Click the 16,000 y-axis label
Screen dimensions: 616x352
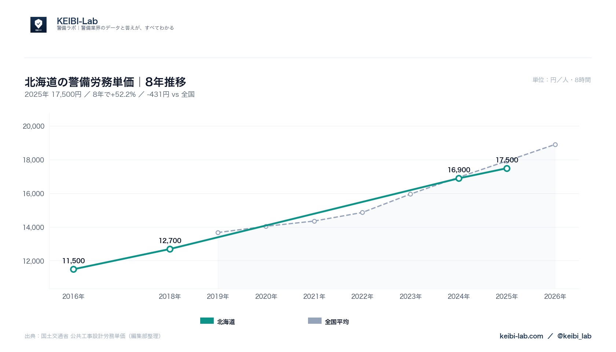click(33, 194)
